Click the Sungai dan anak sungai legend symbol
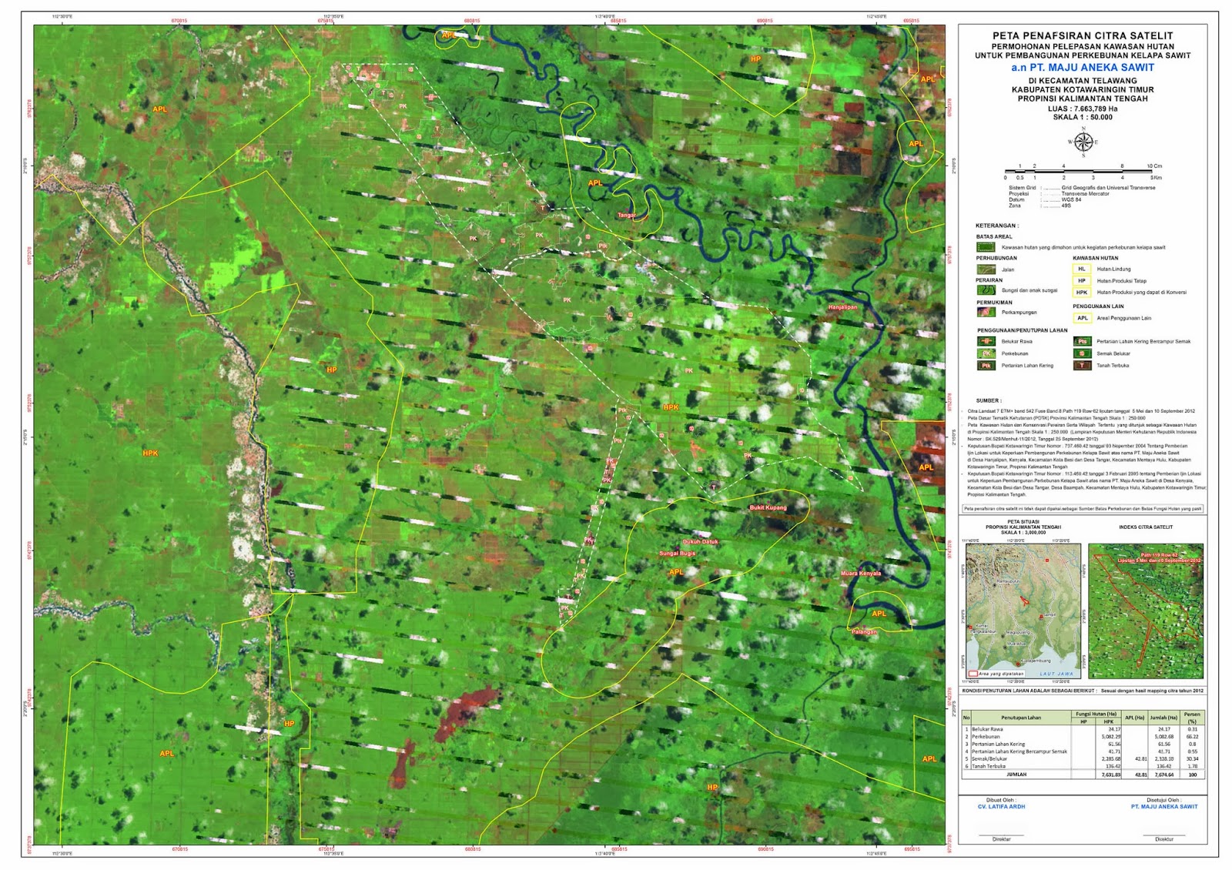Viewport: 1232px width, 870px height. 986,290
